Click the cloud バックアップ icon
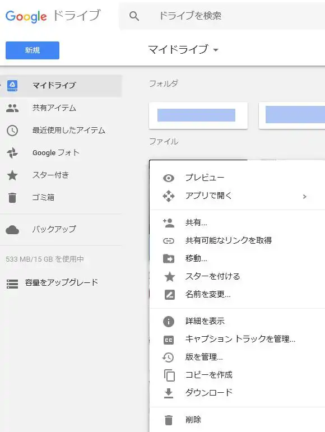Viewport: 325px width, 432px height. (12, 230)
